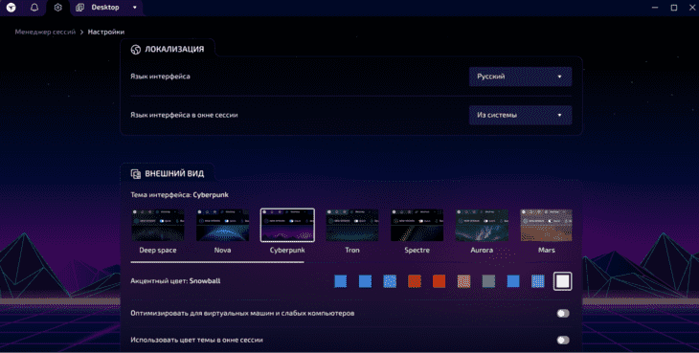Viewport: 699px width, 353px height.
Task: Select the Spectre theme thumbnail
Action: point(417,225)
